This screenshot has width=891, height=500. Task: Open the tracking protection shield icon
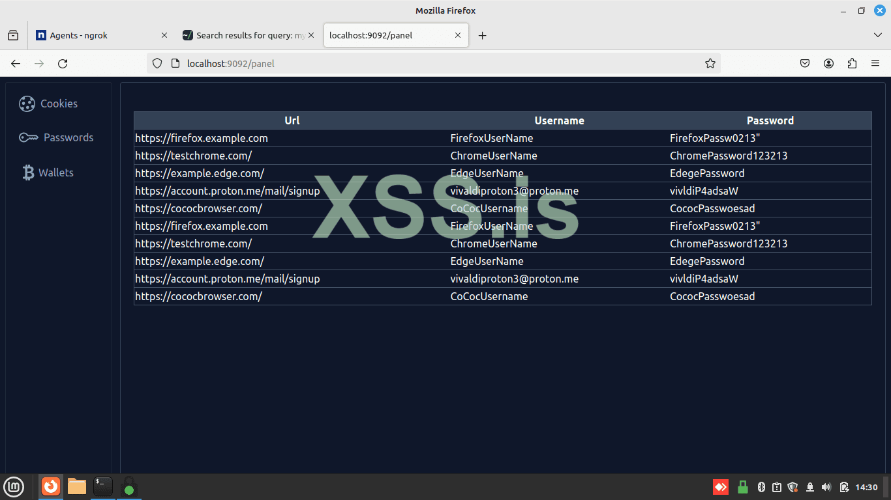[x=157, y=63]
